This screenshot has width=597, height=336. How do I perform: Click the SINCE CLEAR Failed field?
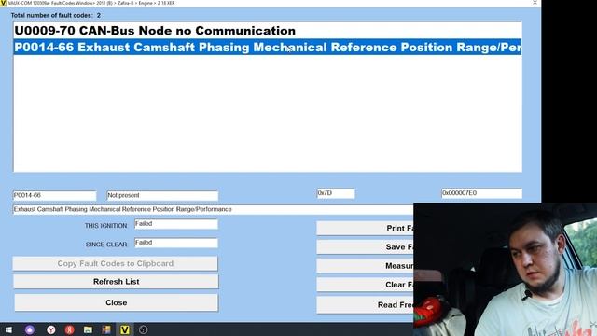pos(176,243)
